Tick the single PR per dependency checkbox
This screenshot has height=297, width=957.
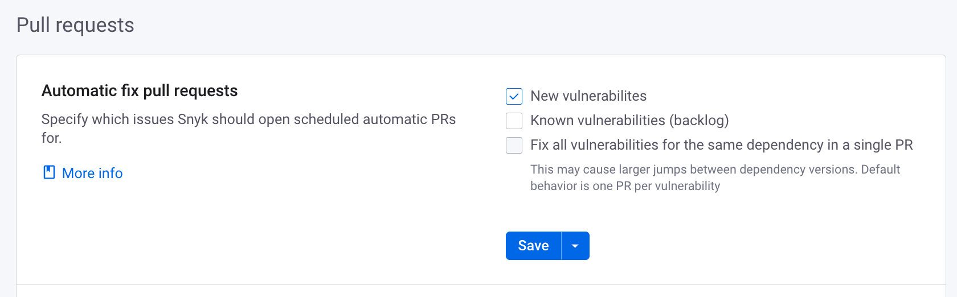tap(514, 145)
